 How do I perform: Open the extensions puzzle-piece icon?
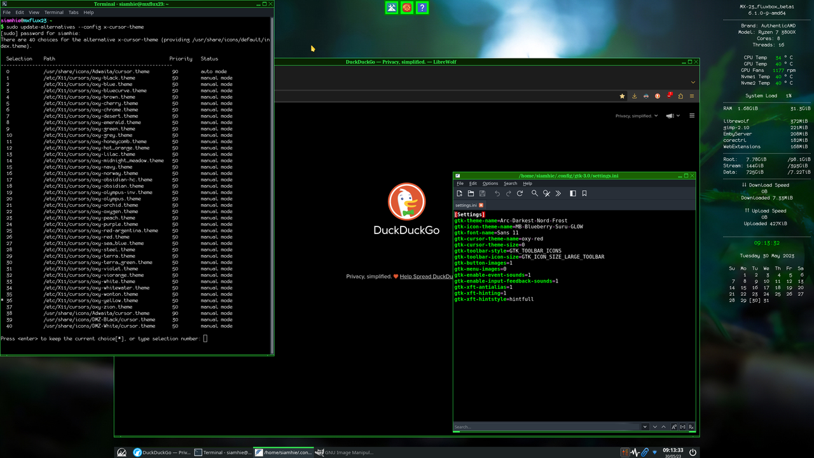[x=680, y=96]
